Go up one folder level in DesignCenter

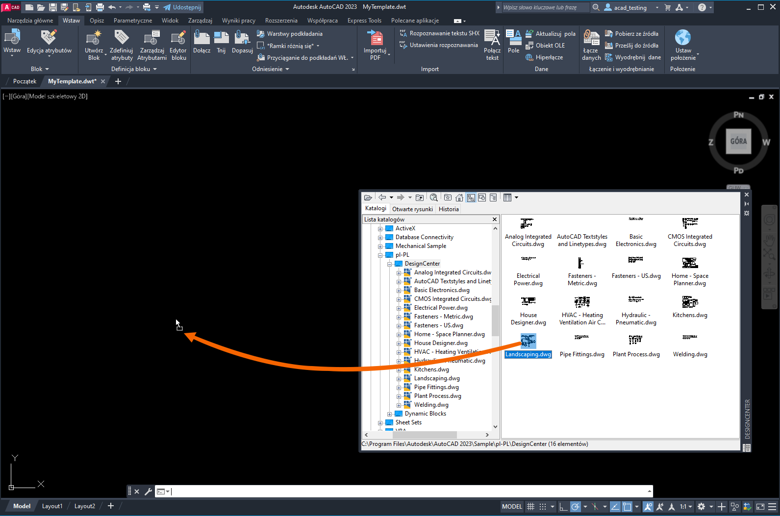420,197
